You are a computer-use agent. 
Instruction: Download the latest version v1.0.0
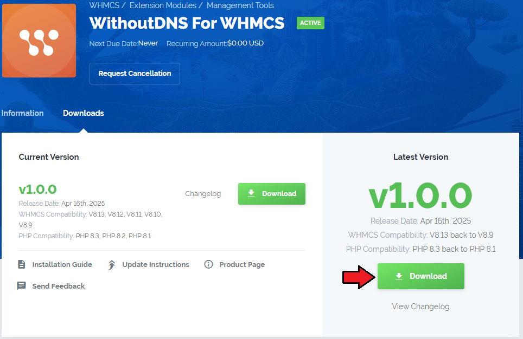pos(421,276)
